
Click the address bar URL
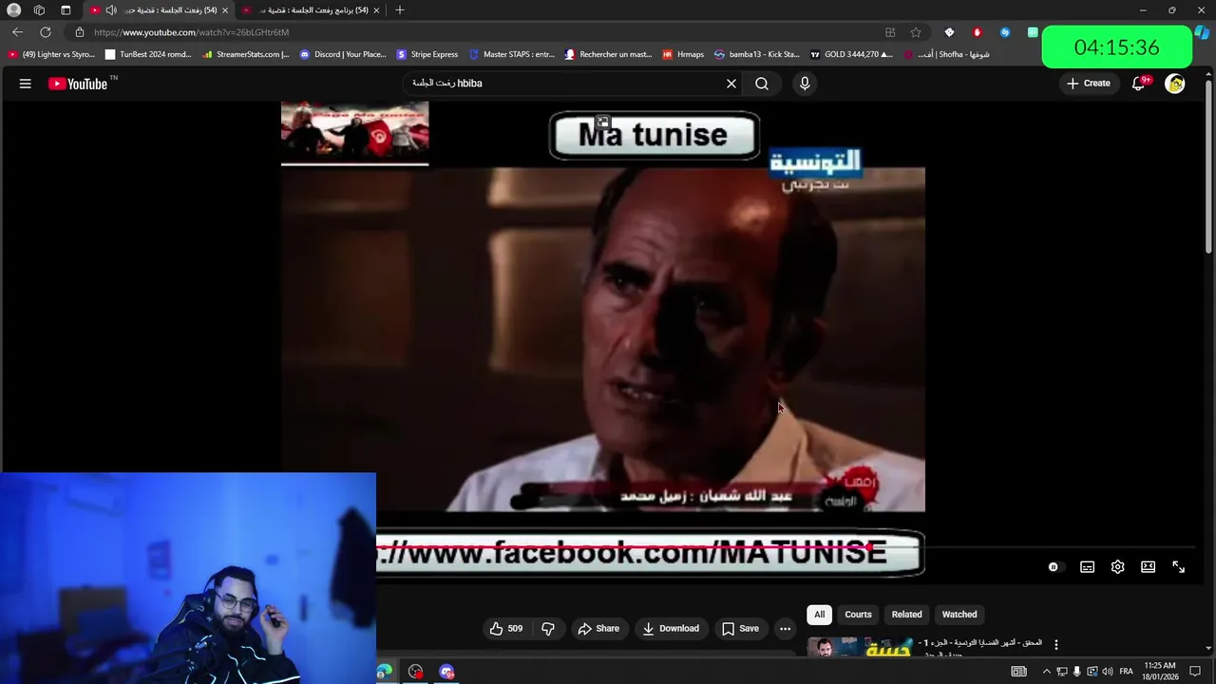(191, 32)
